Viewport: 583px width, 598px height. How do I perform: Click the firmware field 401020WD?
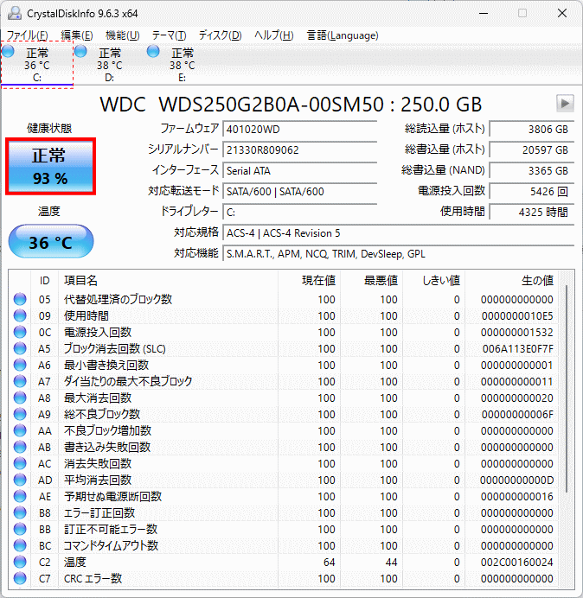[x=300, y=130]
